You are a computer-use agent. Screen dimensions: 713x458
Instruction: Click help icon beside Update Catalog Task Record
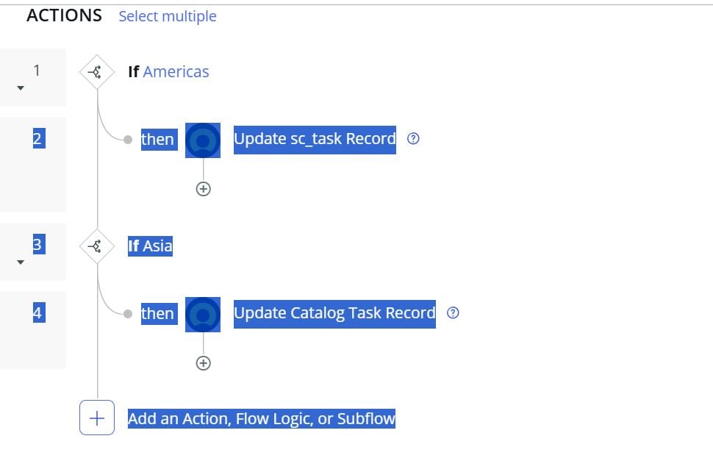point(453,313)
